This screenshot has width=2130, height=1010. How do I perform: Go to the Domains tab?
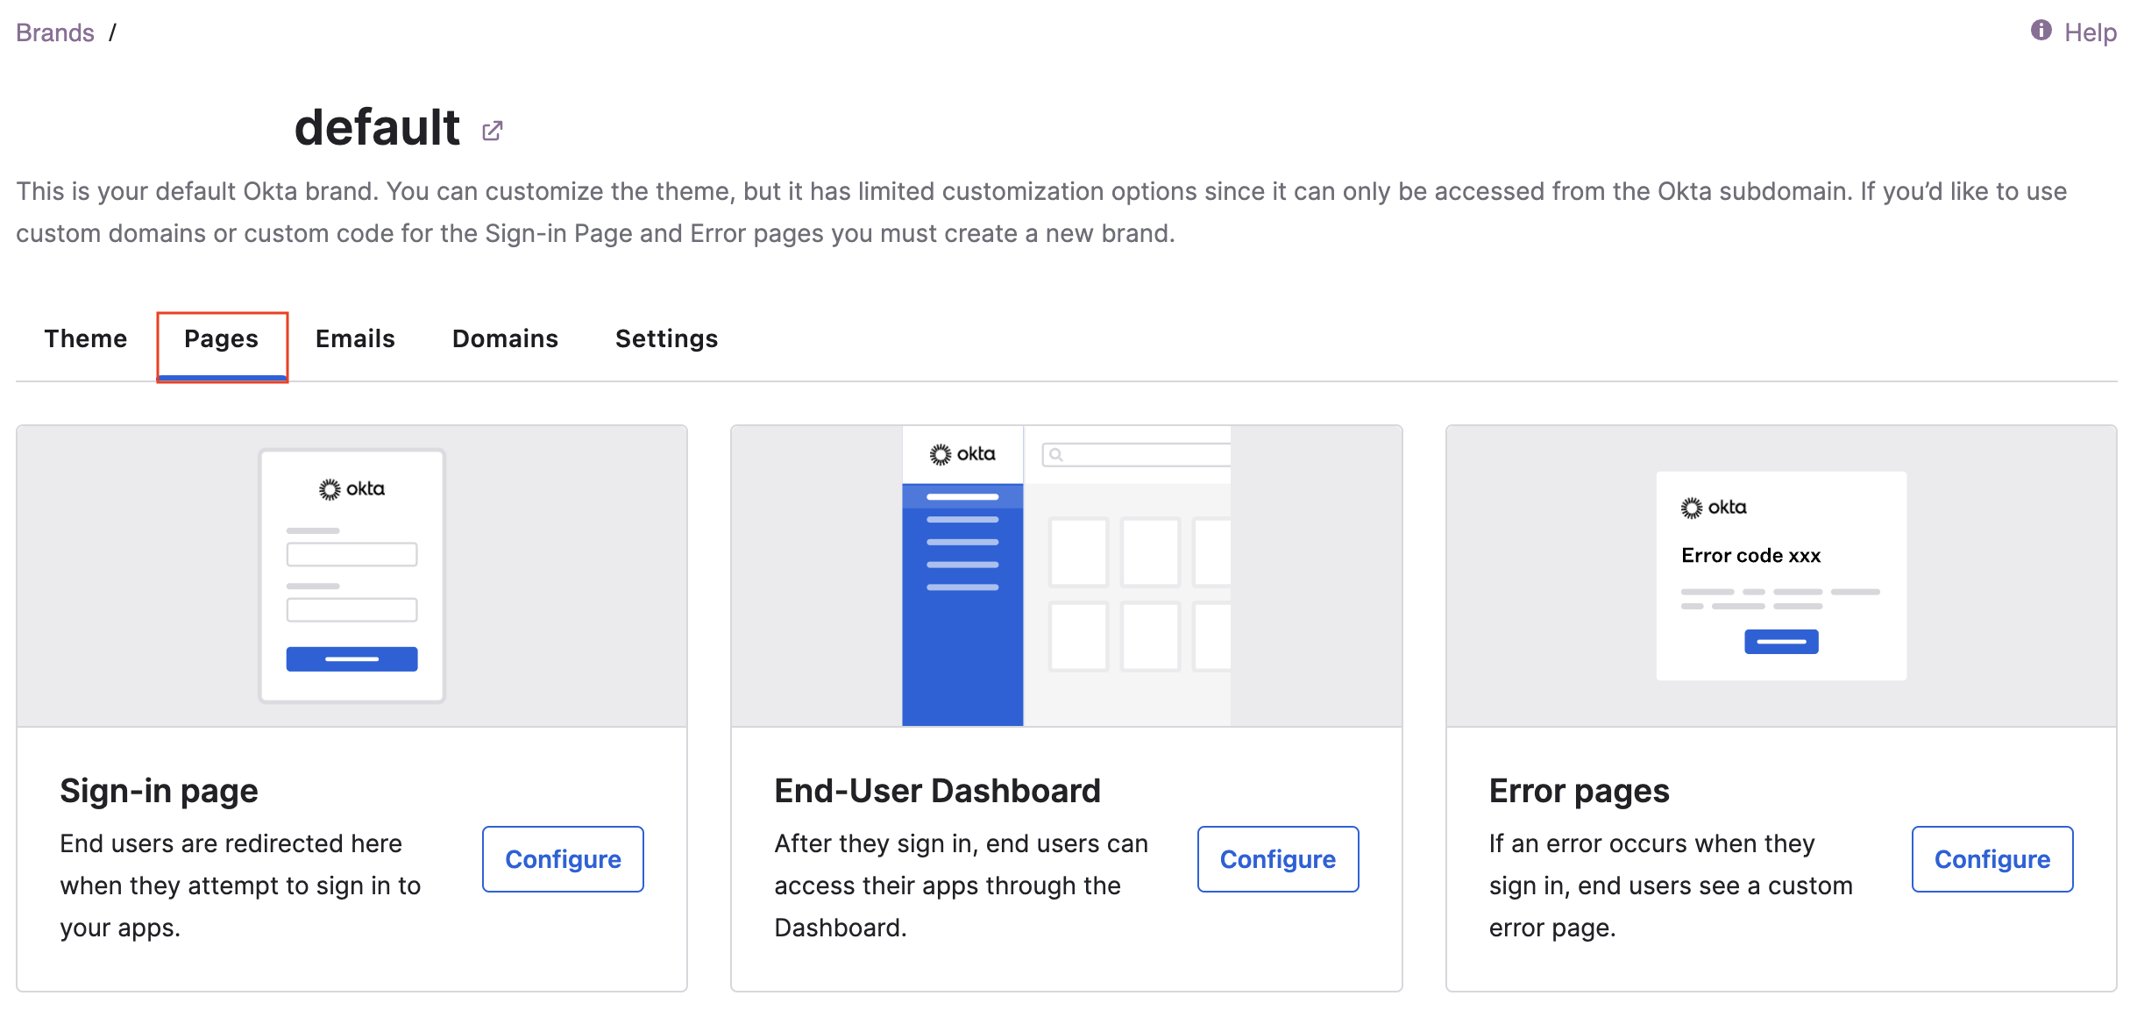pos(505,339)
